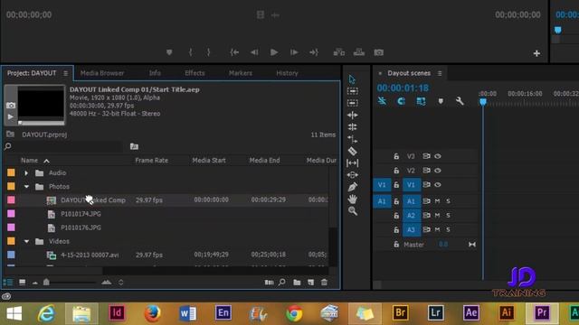579x325 pixels.
Task: Lock the V3 track
Action: [396, 156]
